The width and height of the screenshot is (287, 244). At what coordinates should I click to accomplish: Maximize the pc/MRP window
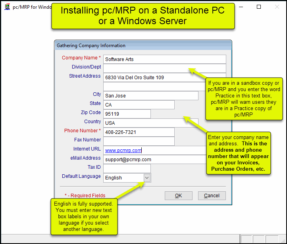pos(259,7)
